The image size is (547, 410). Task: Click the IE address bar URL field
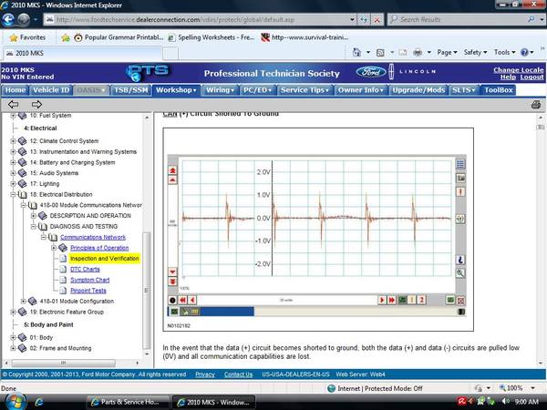[x=201, y=19]
